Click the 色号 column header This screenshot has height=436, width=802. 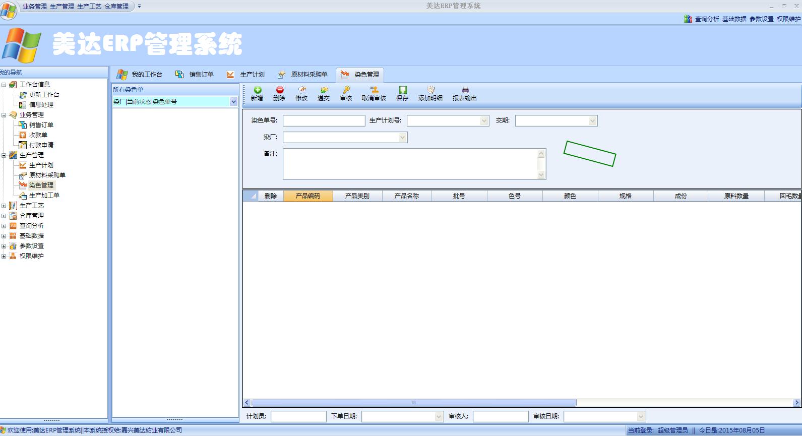pos(515,196)
